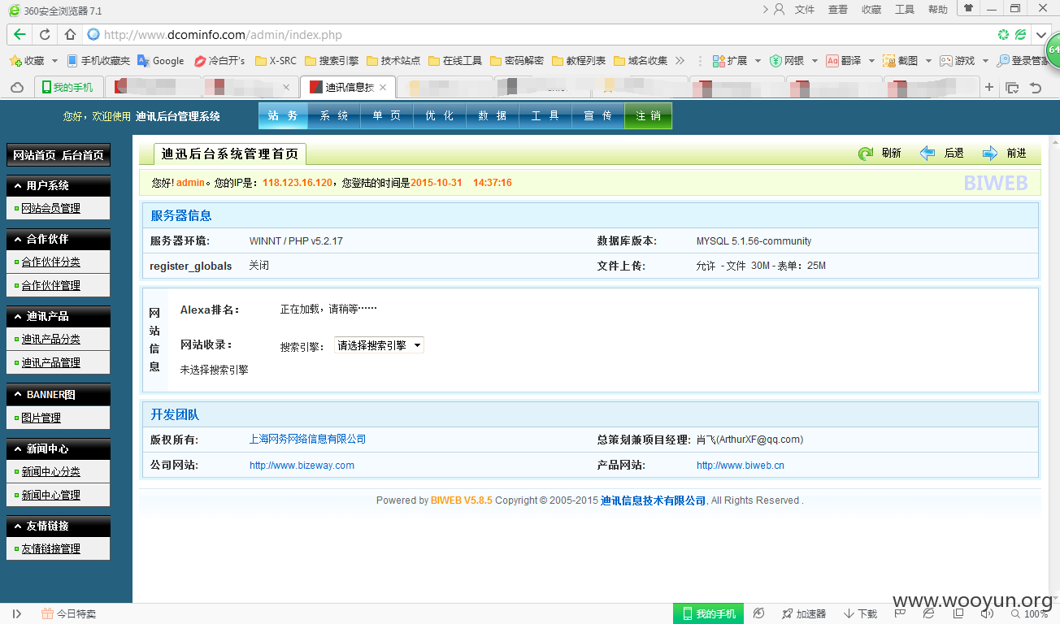Open 友情链接管理 sidebar link
The height and width of the screenshot is (624, 1060).
pos(50,549)
